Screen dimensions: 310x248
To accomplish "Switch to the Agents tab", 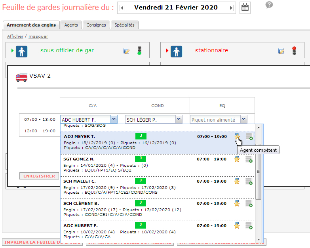I will pos(71,25).
